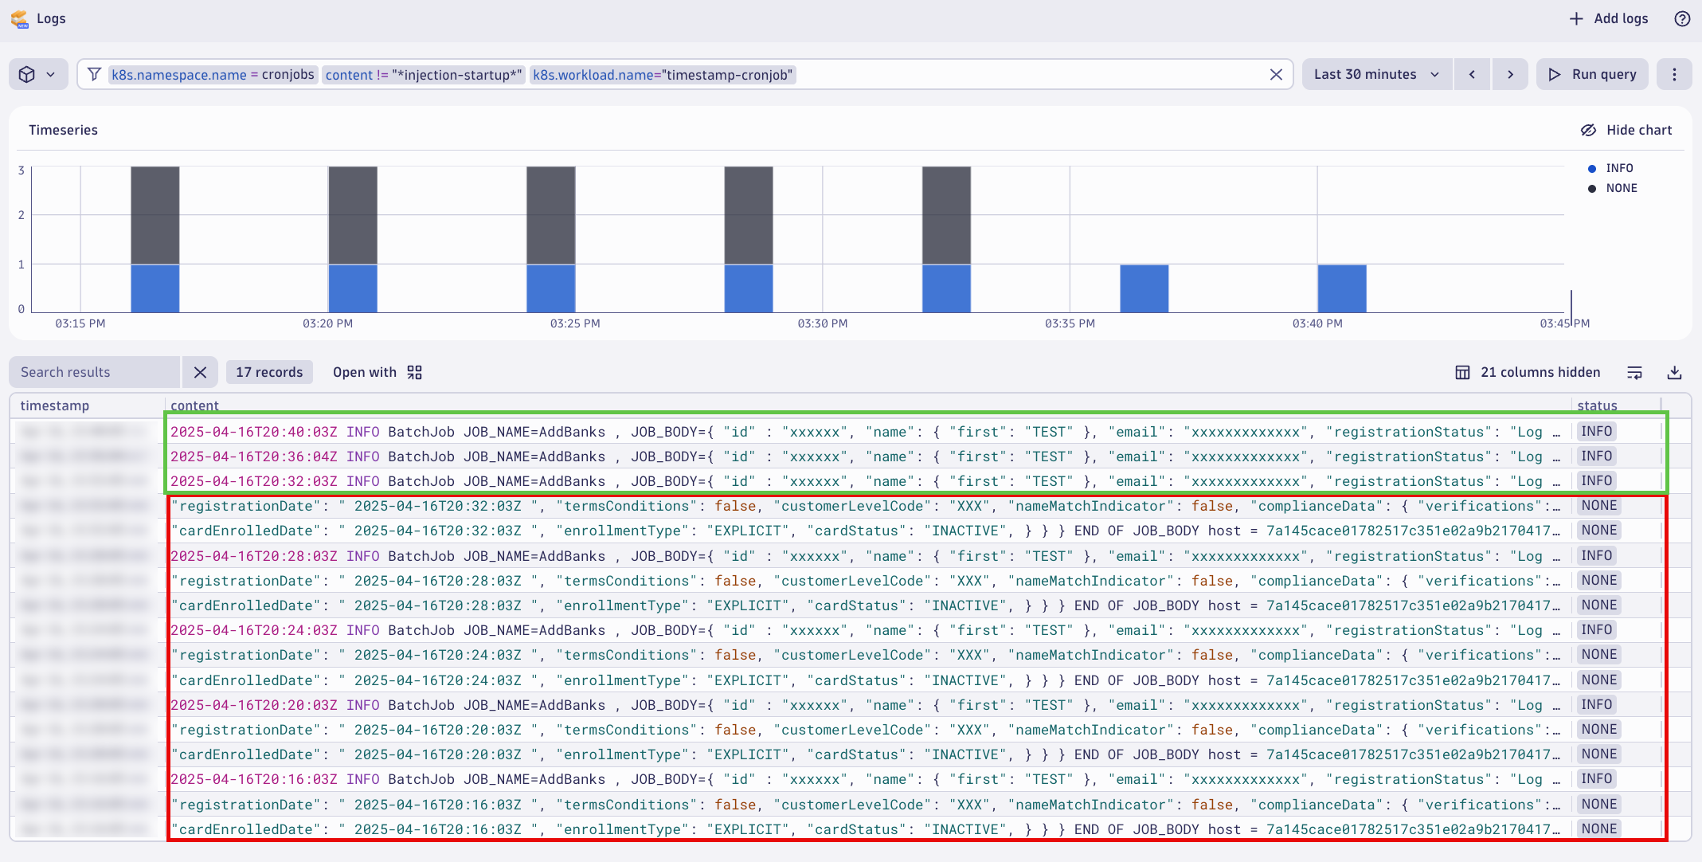Sort by the timestamp column header

coord(55,406)
